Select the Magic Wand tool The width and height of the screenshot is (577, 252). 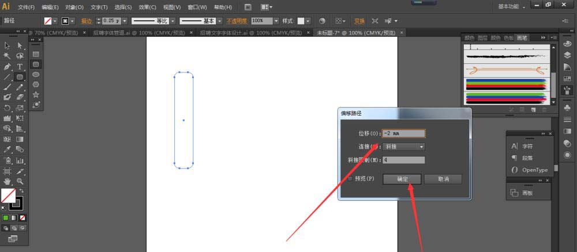pyautogui.click(x=7, y=56)
